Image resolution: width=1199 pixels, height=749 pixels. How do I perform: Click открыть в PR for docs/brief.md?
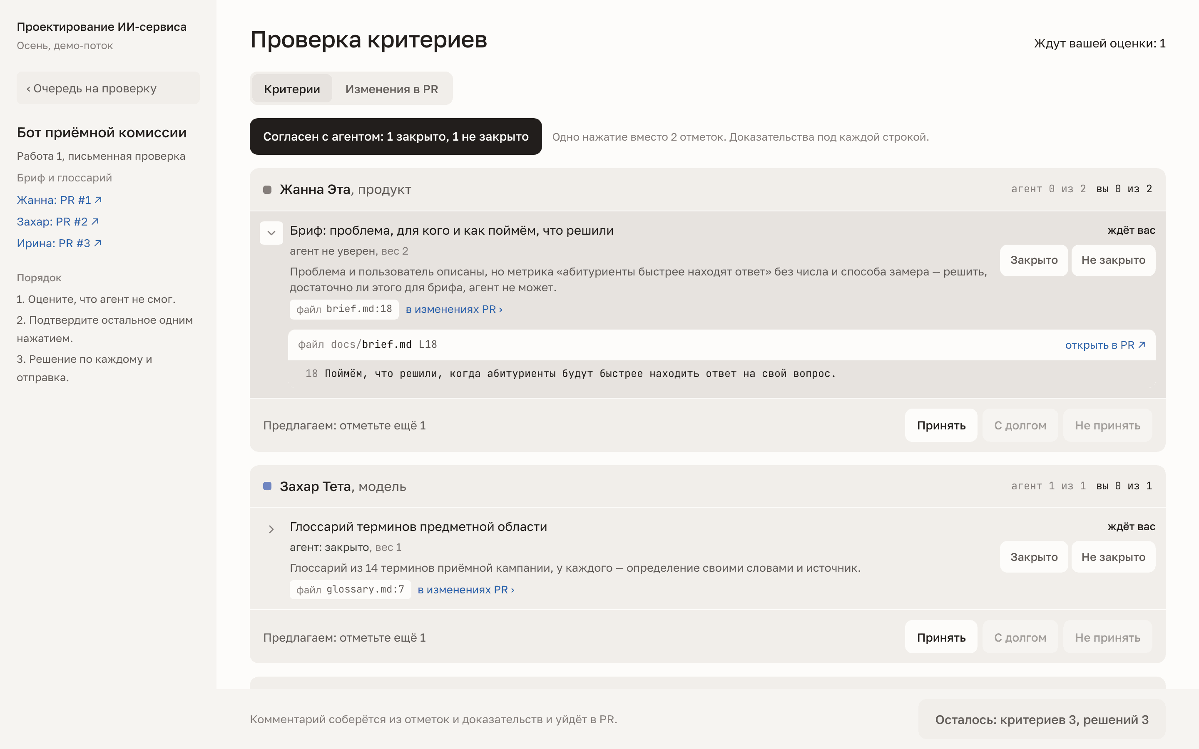pyautogui.click(x=1105, y=345)
